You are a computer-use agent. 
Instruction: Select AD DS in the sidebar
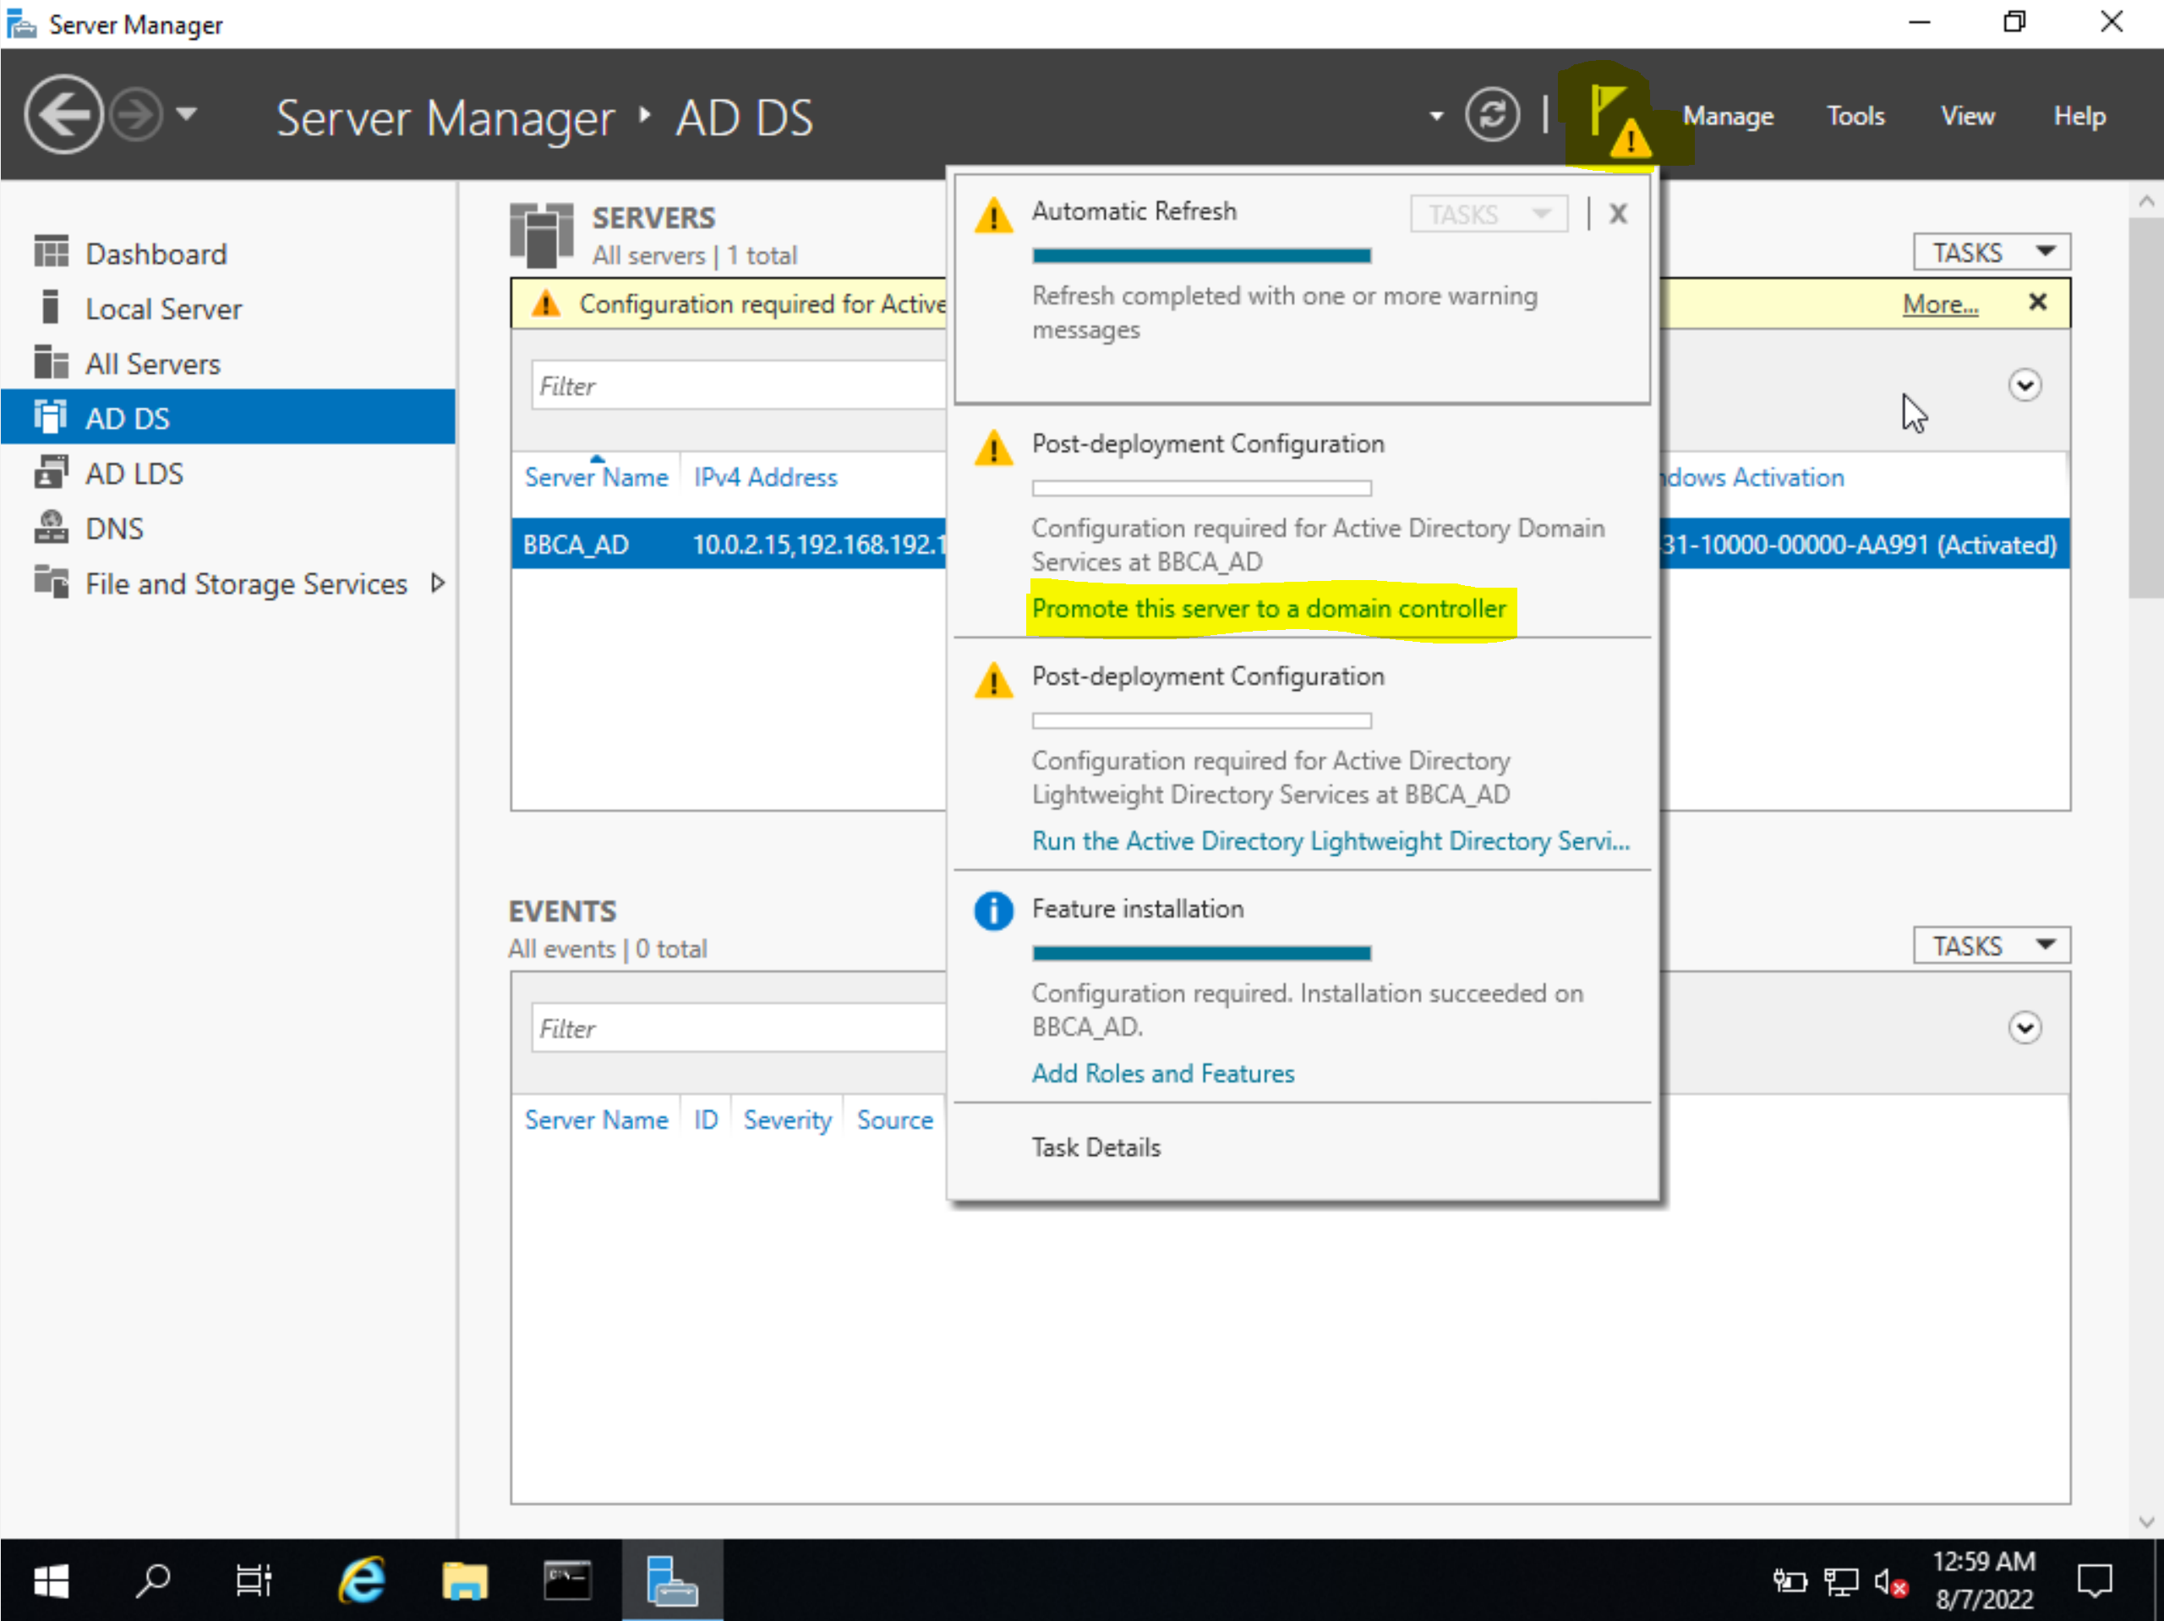click(228, 418)
